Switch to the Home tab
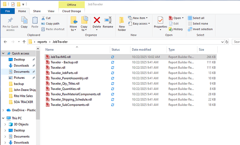The width and height of the screenshot is (240, 145). point(22,11)
